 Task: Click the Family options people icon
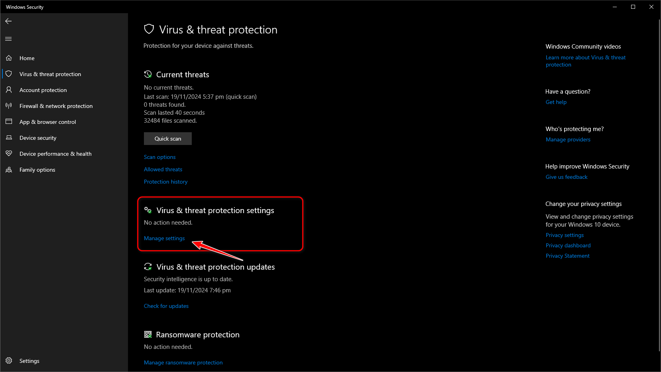click(9, 170)
